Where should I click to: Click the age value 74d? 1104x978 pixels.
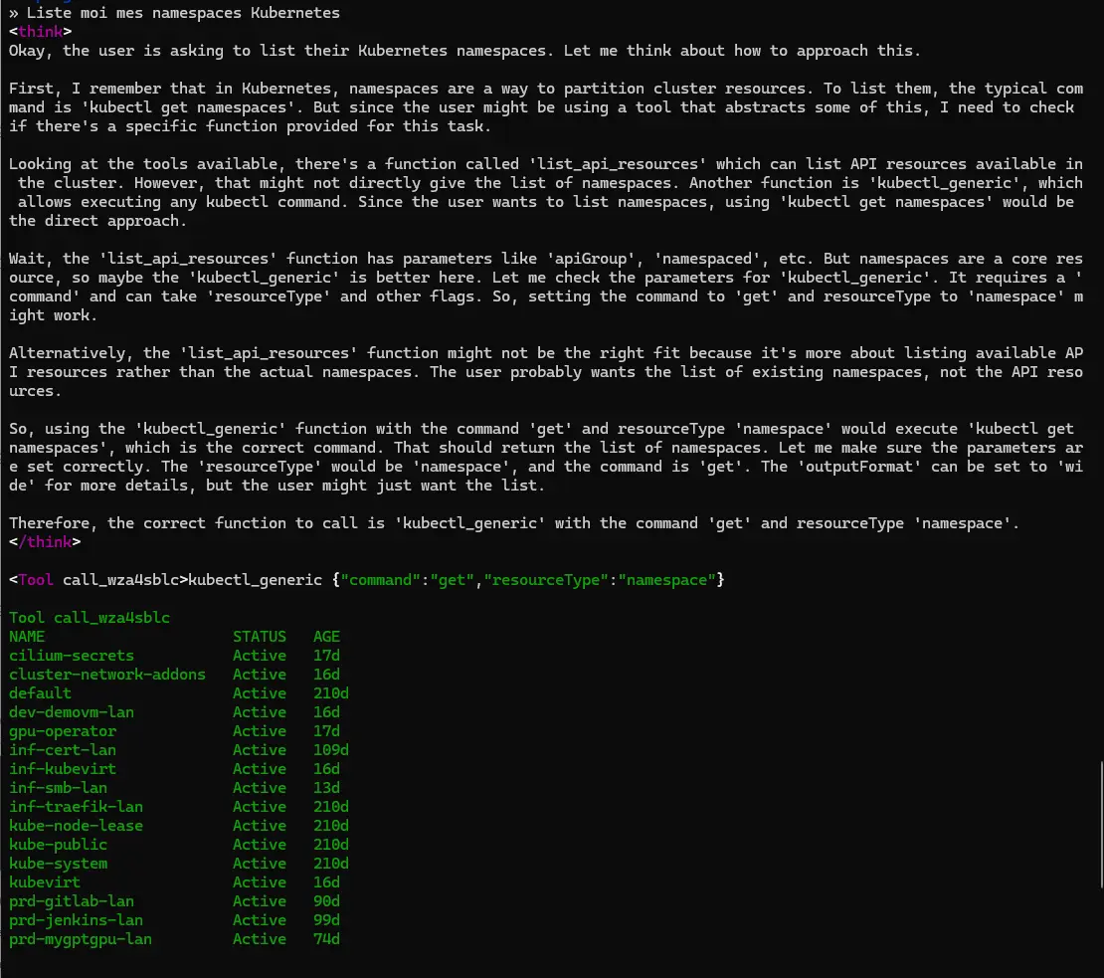326,939
